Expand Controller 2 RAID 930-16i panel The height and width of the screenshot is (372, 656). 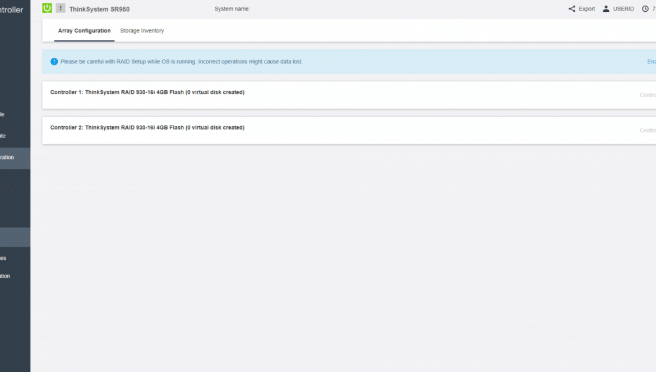[349, 131]
